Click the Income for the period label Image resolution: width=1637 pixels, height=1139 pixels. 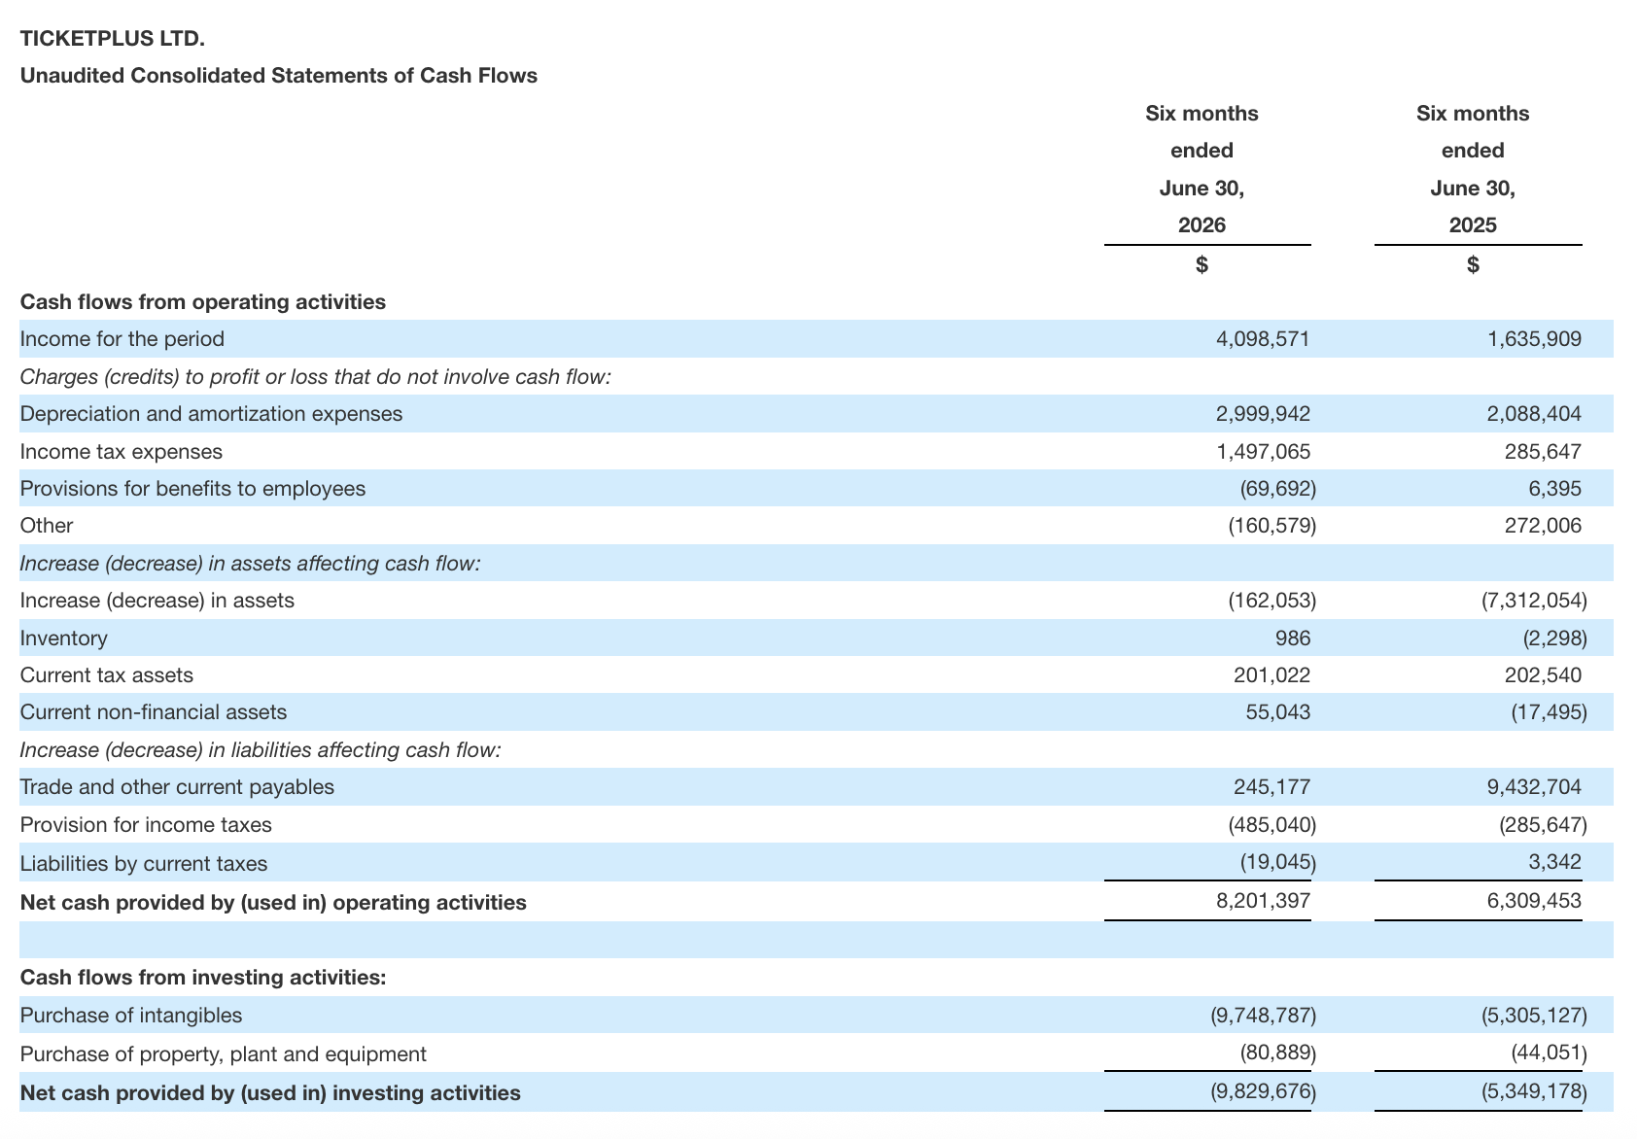click(122, 339)
